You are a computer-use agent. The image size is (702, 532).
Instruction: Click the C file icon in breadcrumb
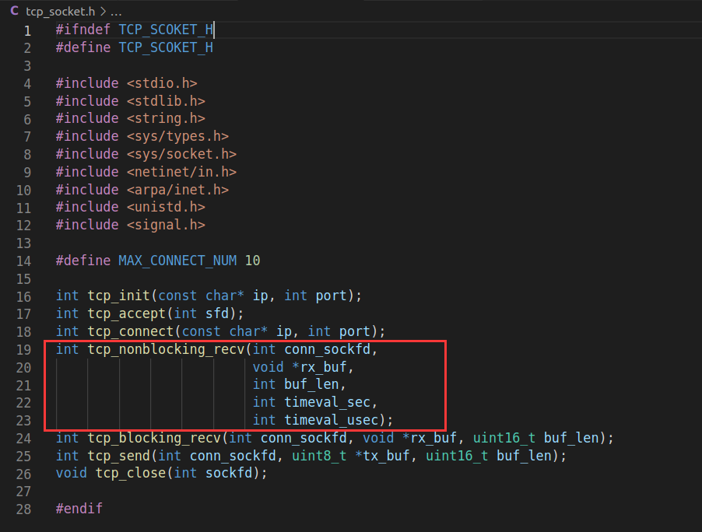pyautogui.click(x=14, y=11)
